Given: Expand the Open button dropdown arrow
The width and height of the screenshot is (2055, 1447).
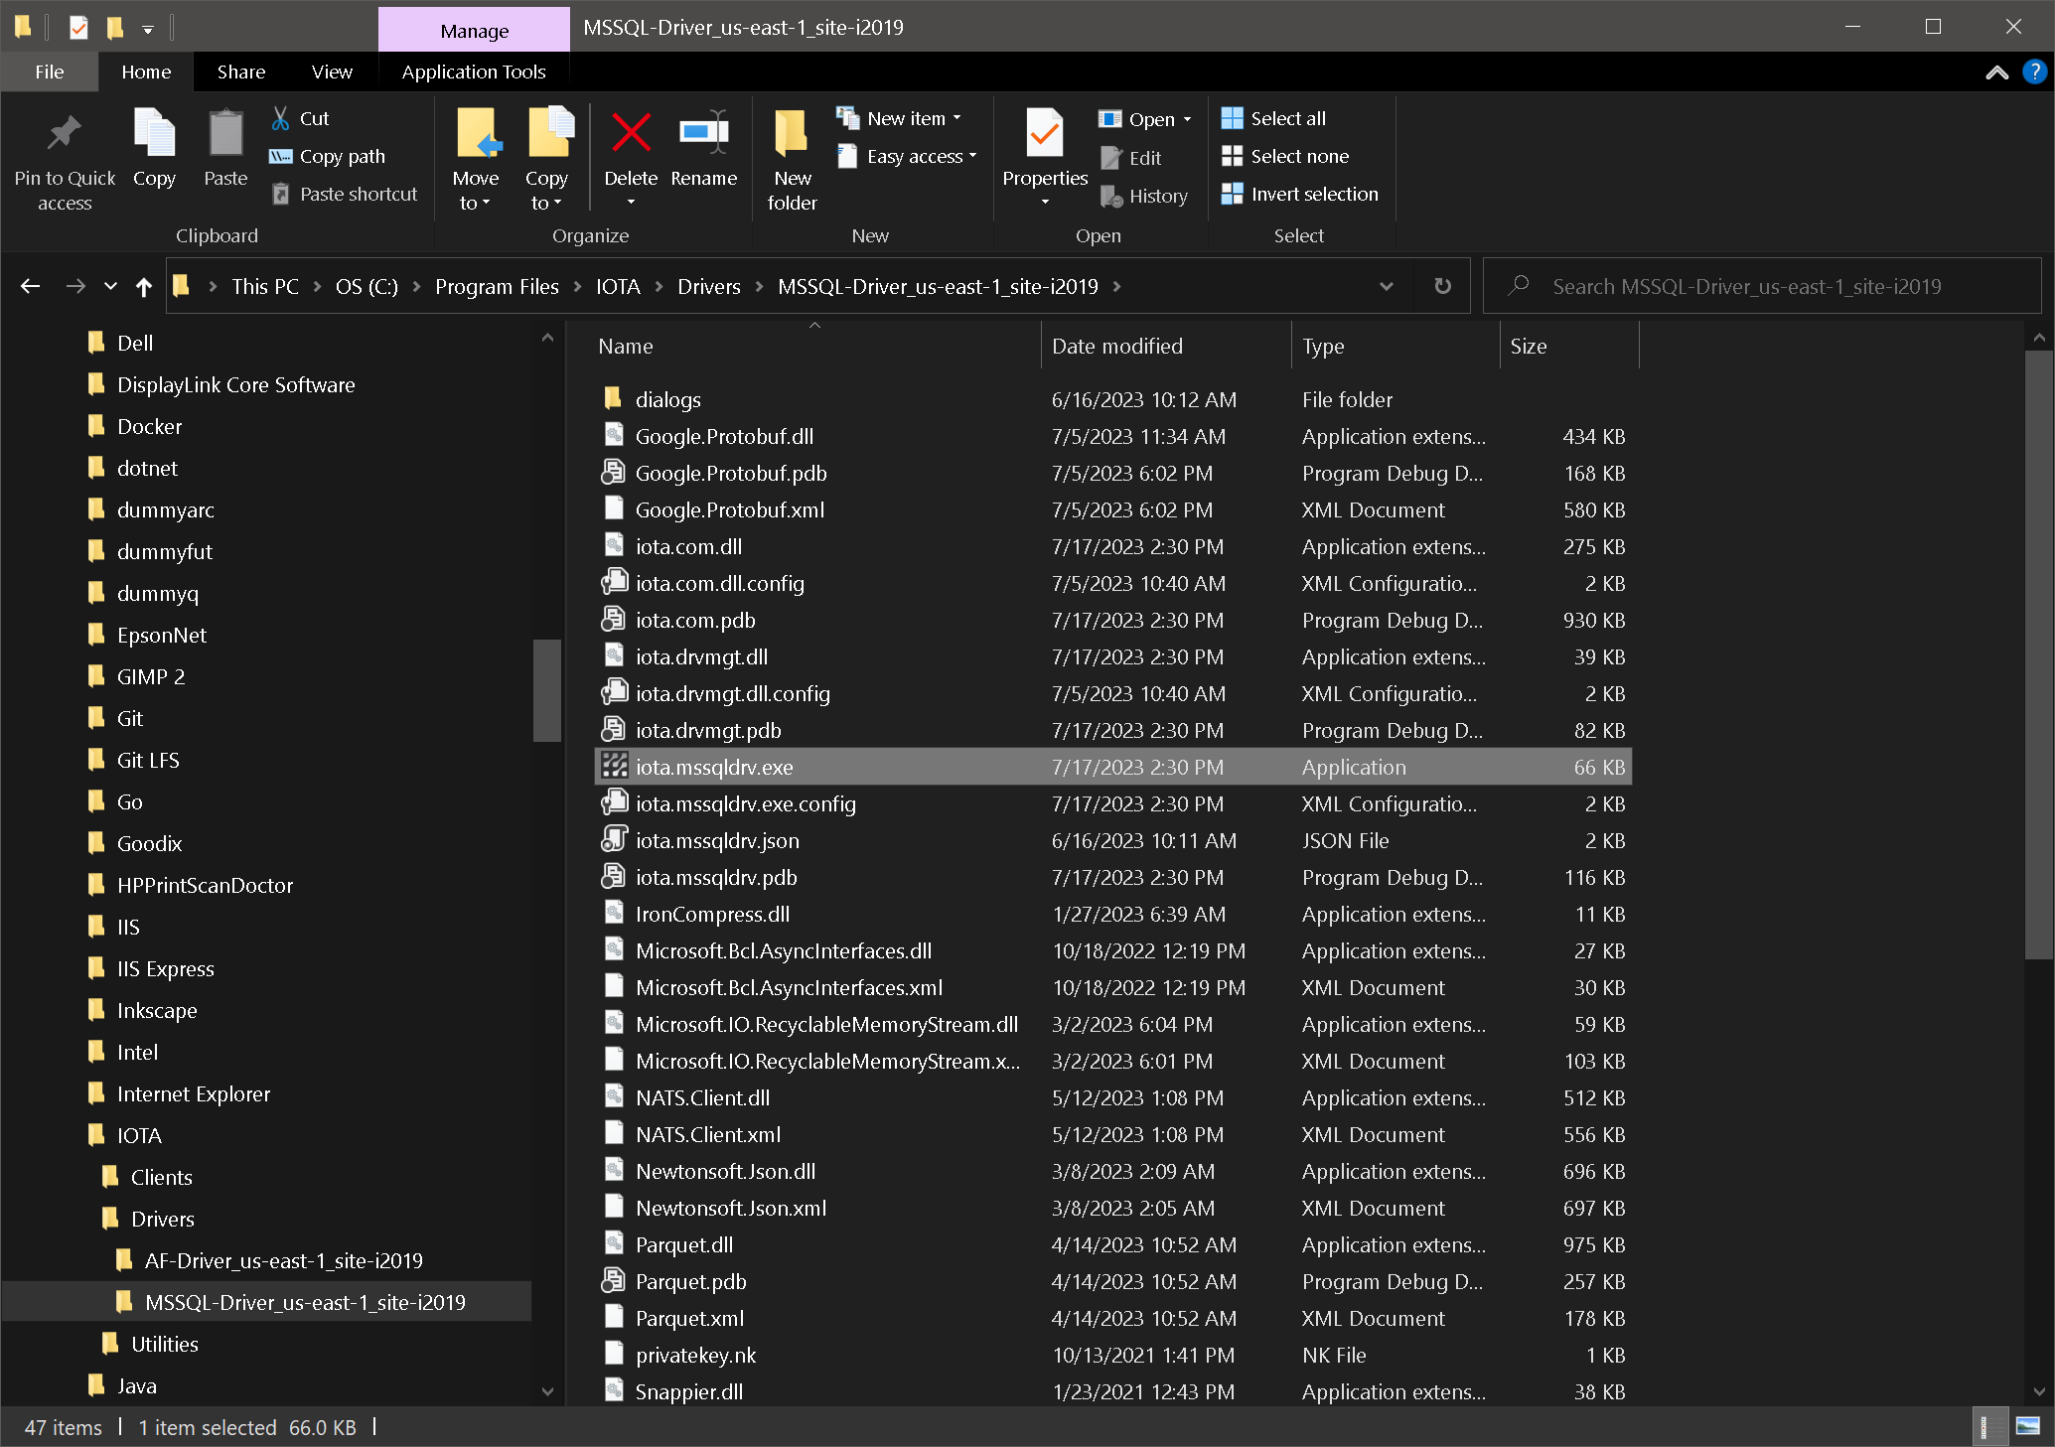Looking at the screenshot, I should (x=1187, y=119).
